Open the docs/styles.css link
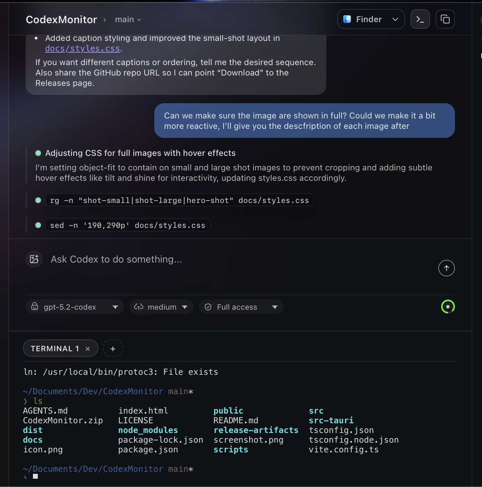Viewport: 482px width, 487px height. [x=82, y=48]
